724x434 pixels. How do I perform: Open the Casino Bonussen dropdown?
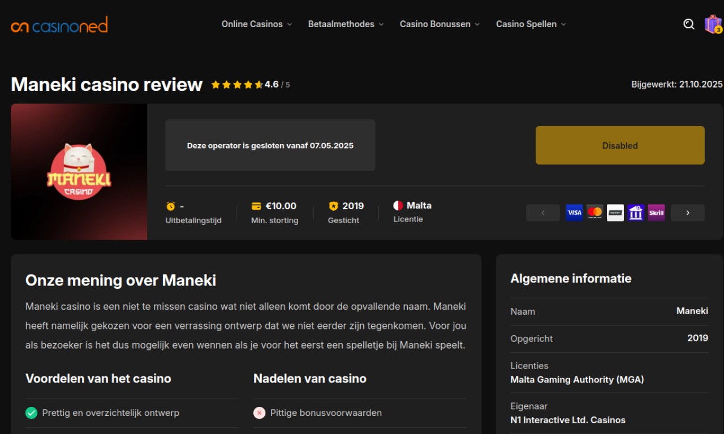pos(439,24)
